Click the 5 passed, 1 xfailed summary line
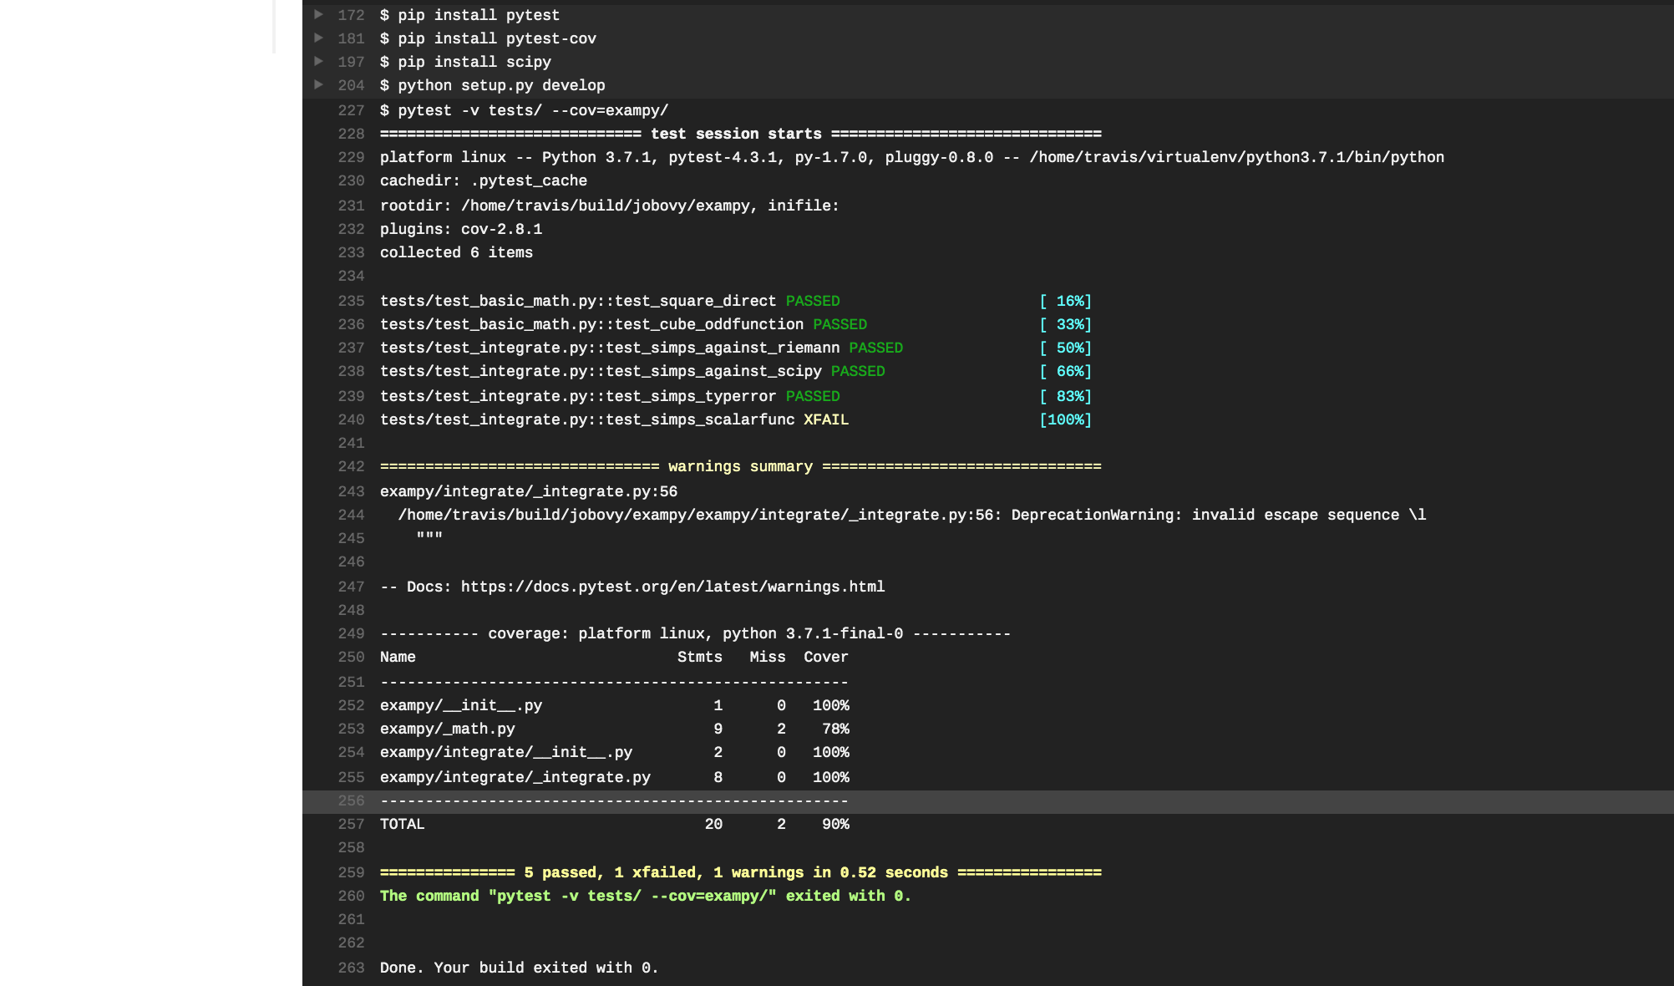The width and height of the screenshot is (1674, 986). (x=740, y=872)
